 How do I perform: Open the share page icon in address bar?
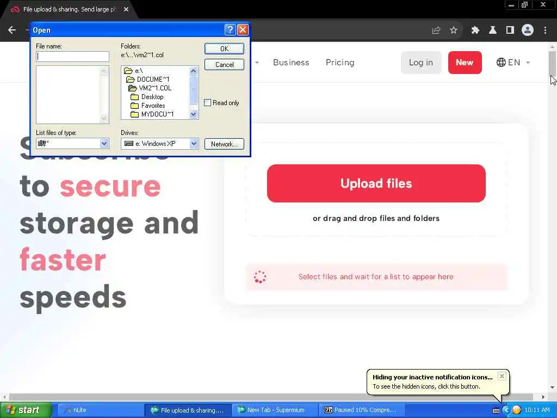pyautogui.click(x=436, y=30)
